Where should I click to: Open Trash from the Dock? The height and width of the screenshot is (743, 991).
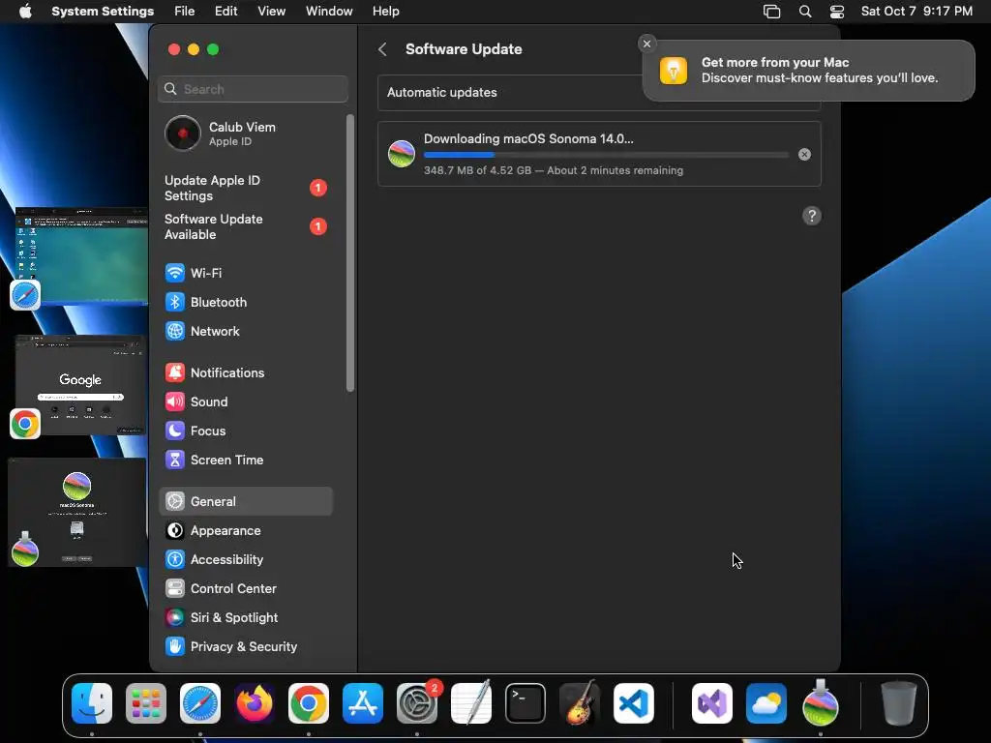coord(899,703)
